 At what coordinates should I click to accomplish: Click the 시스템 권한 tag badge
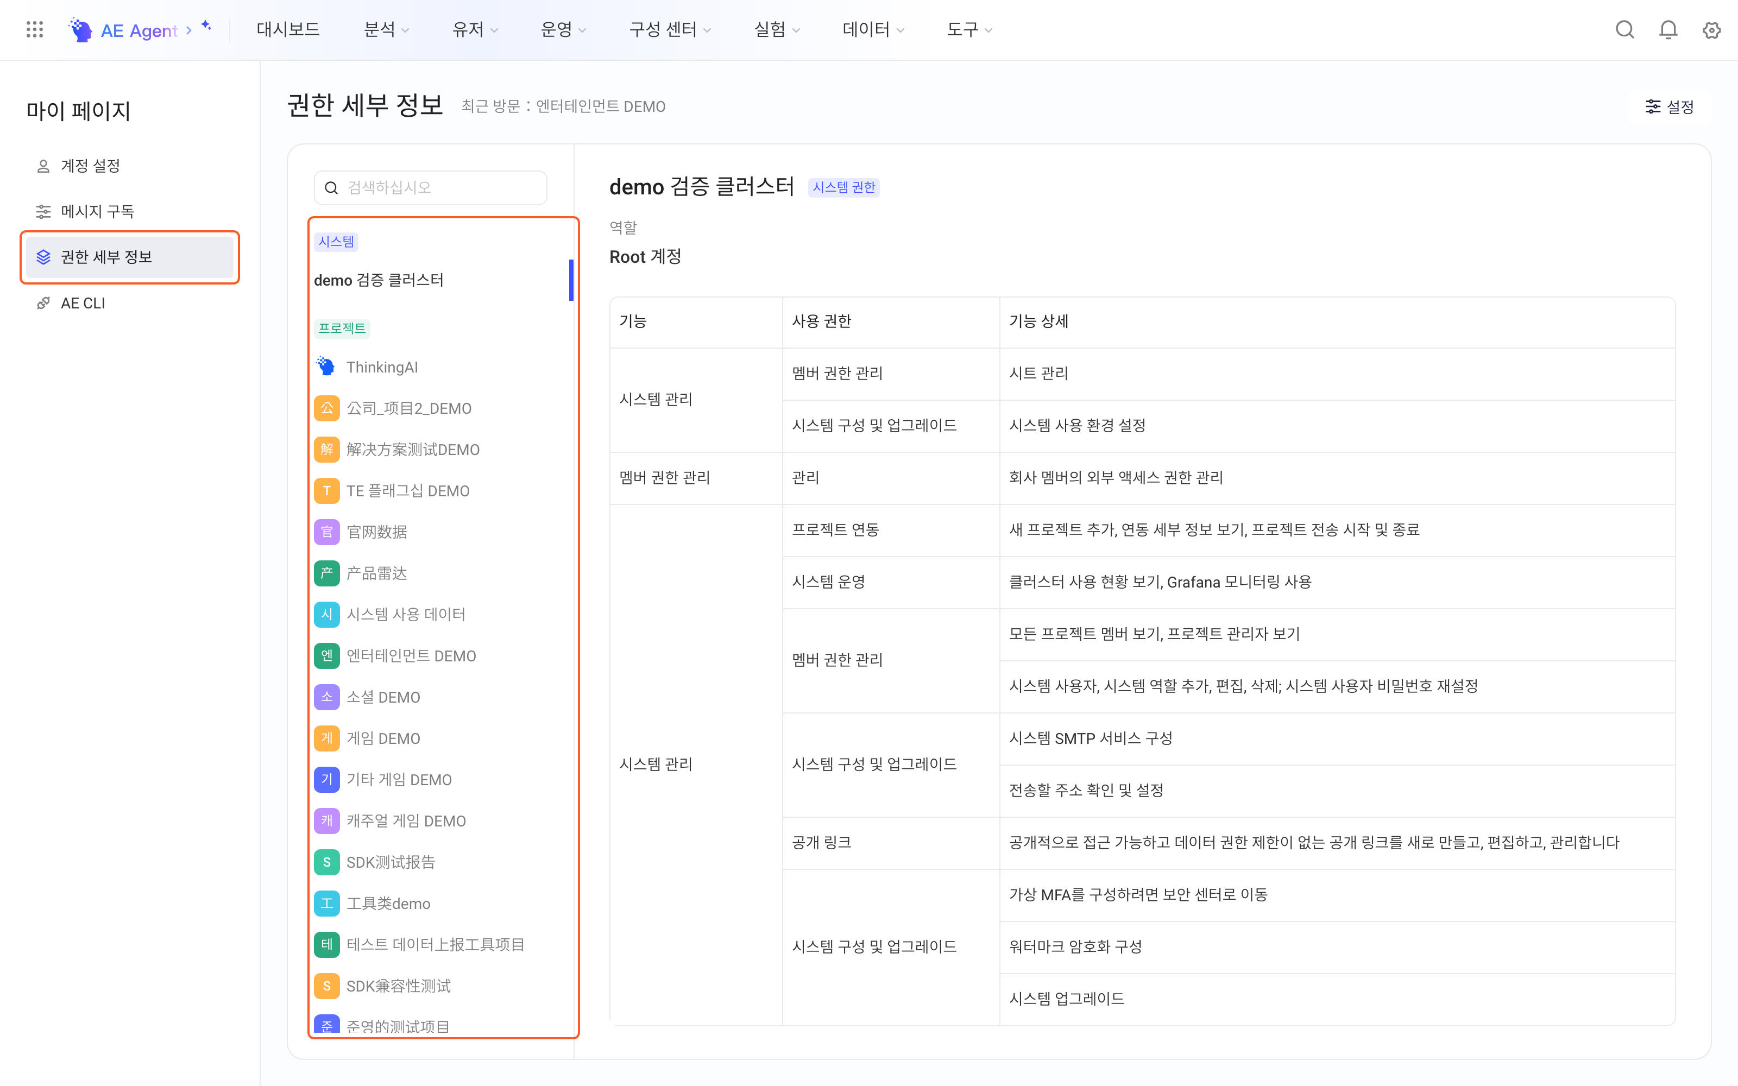coord(844,187)
